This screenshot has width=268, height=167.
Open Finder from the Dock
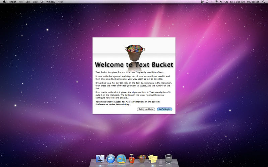(x=100, y=159)
